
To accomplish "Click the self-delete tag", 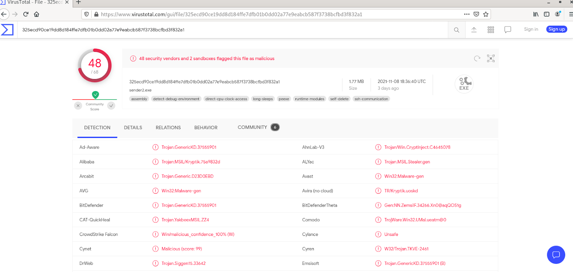I will 340,99.
